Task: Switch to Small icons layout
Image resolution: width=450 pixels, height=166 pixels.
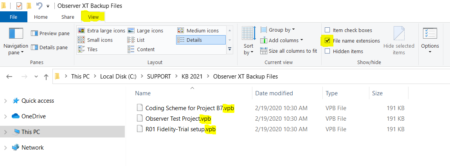Action: click(95, 40)
